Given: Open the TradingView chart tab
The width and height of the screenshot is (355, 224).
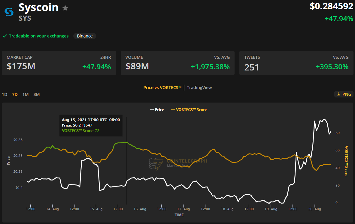Looking at the screenshot, I should pyautogui.click(x=199, y=88).
